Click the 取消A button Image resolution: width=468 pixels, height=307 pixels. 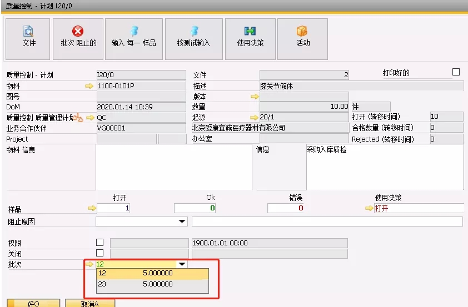coord(90,303)
